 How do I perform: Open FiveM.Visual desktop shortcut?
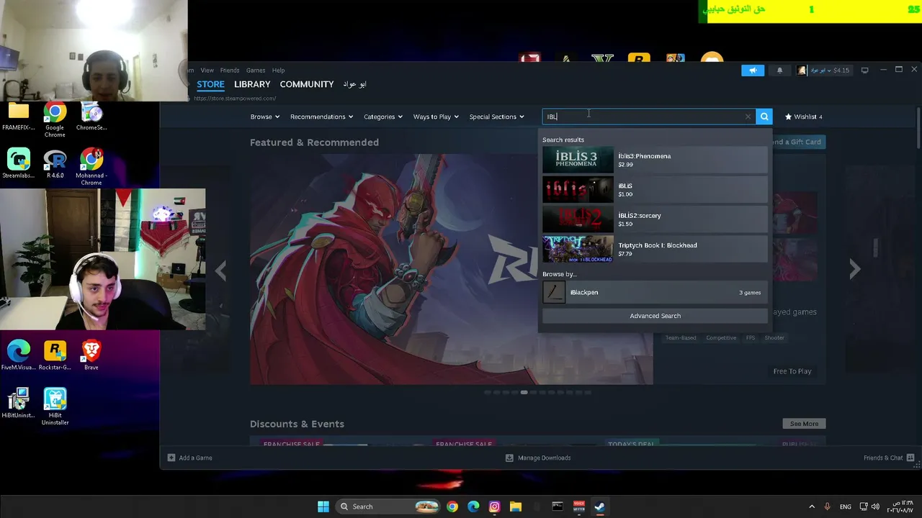pyautogui.click(x=19, y=356)
